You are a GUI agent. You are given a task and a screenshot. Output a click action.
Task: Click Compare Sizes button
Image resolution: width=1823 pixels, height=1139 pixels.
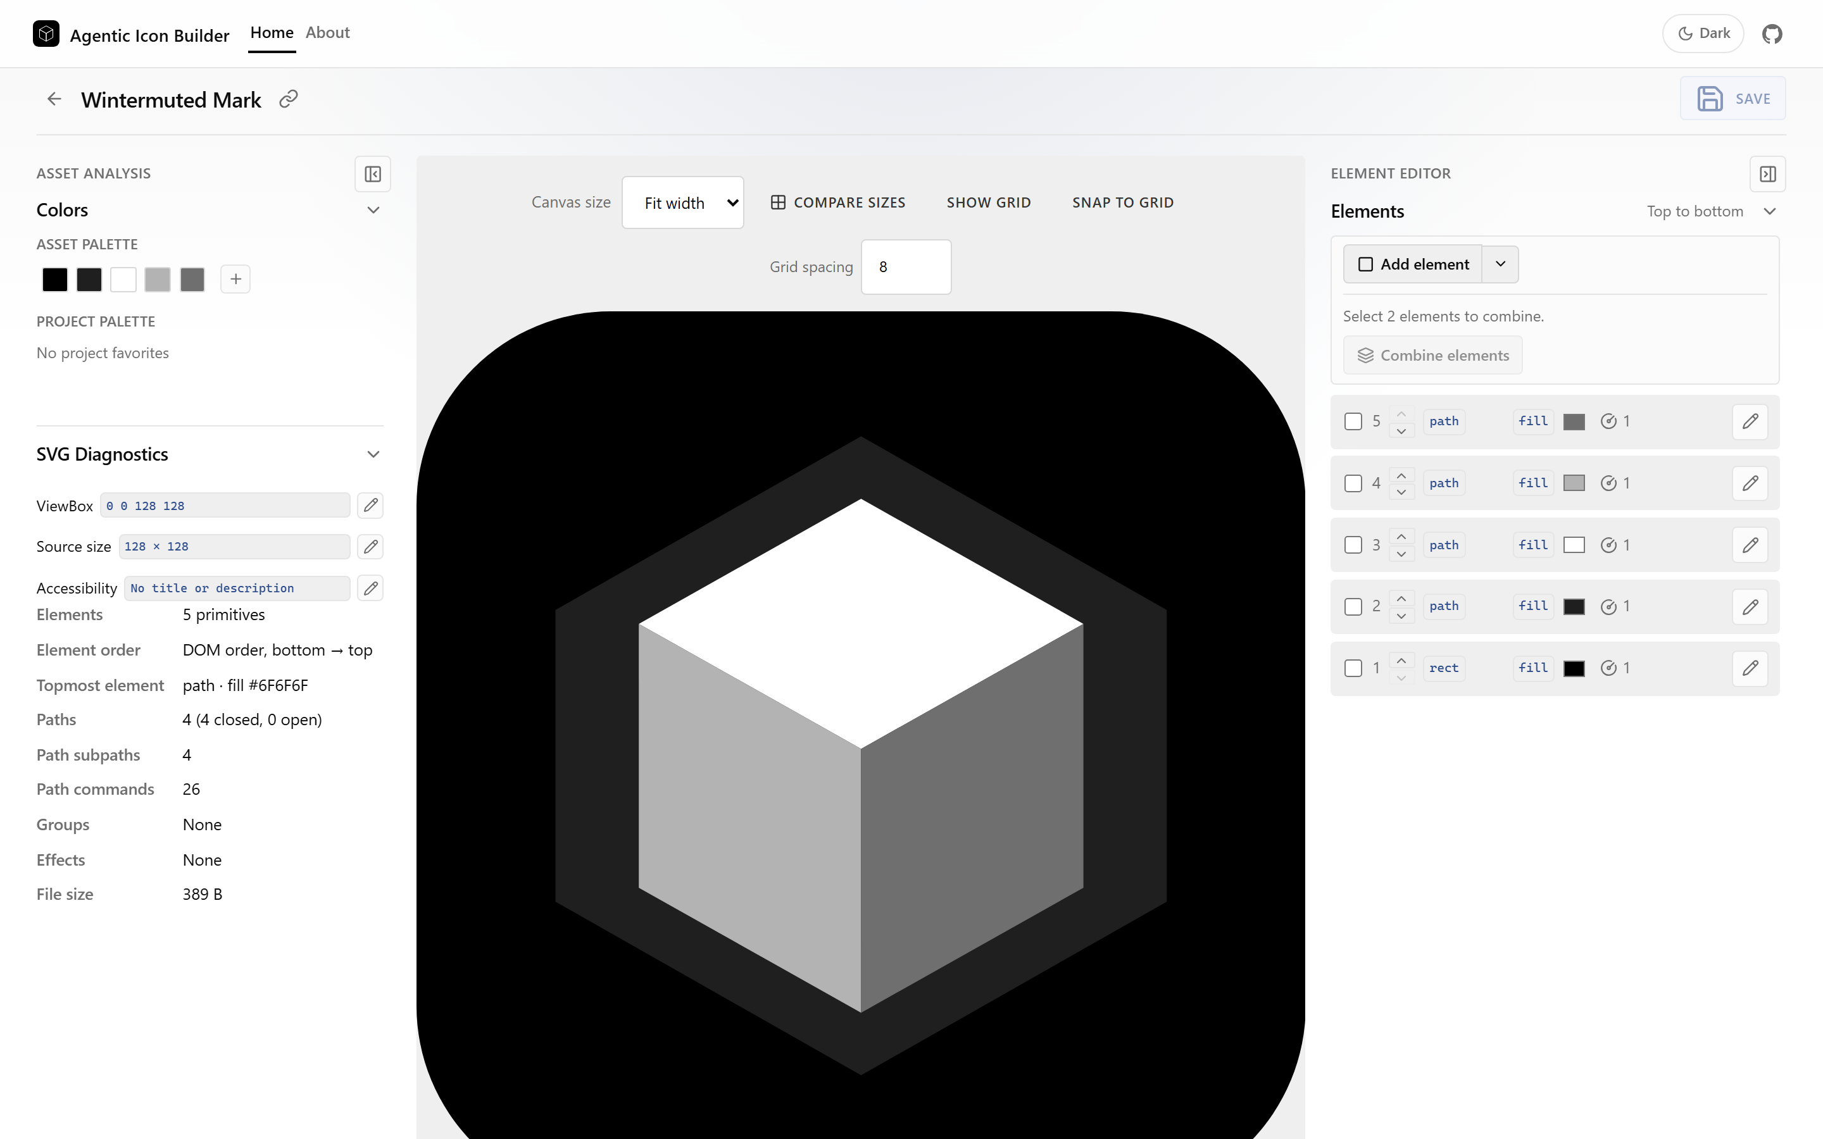point(837,202)
